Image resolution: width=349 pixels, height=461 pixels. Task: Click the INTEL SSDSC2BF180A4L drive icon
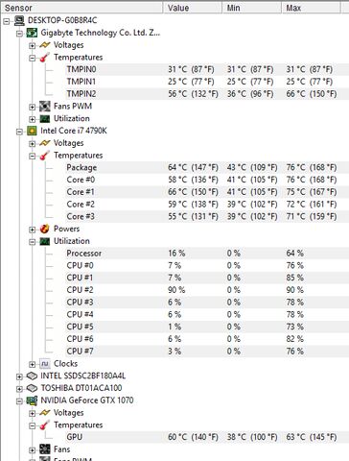point(32,376)
